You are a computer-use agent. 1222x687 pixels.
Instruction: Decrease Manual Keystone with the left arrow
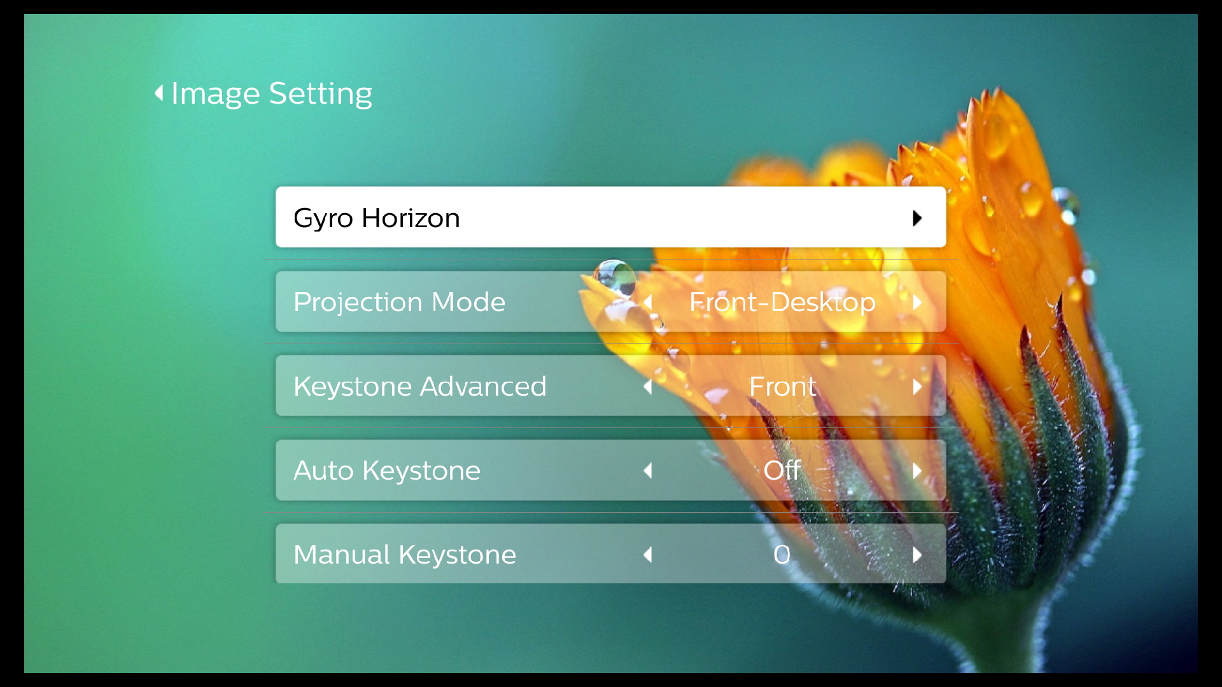click(x=648, y=555)
